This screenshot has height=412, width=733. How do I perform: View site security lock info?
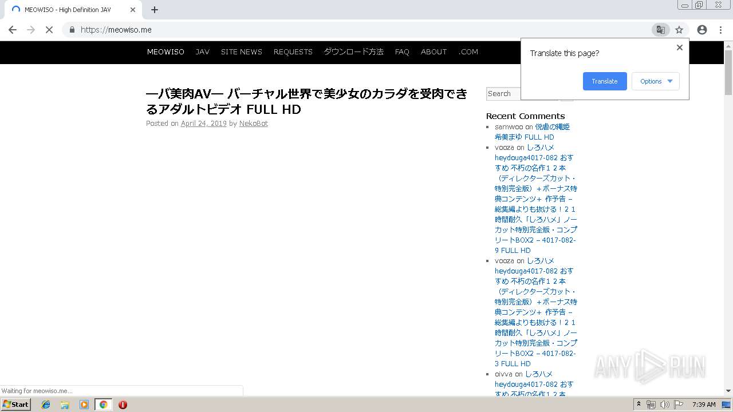[72, 30]
